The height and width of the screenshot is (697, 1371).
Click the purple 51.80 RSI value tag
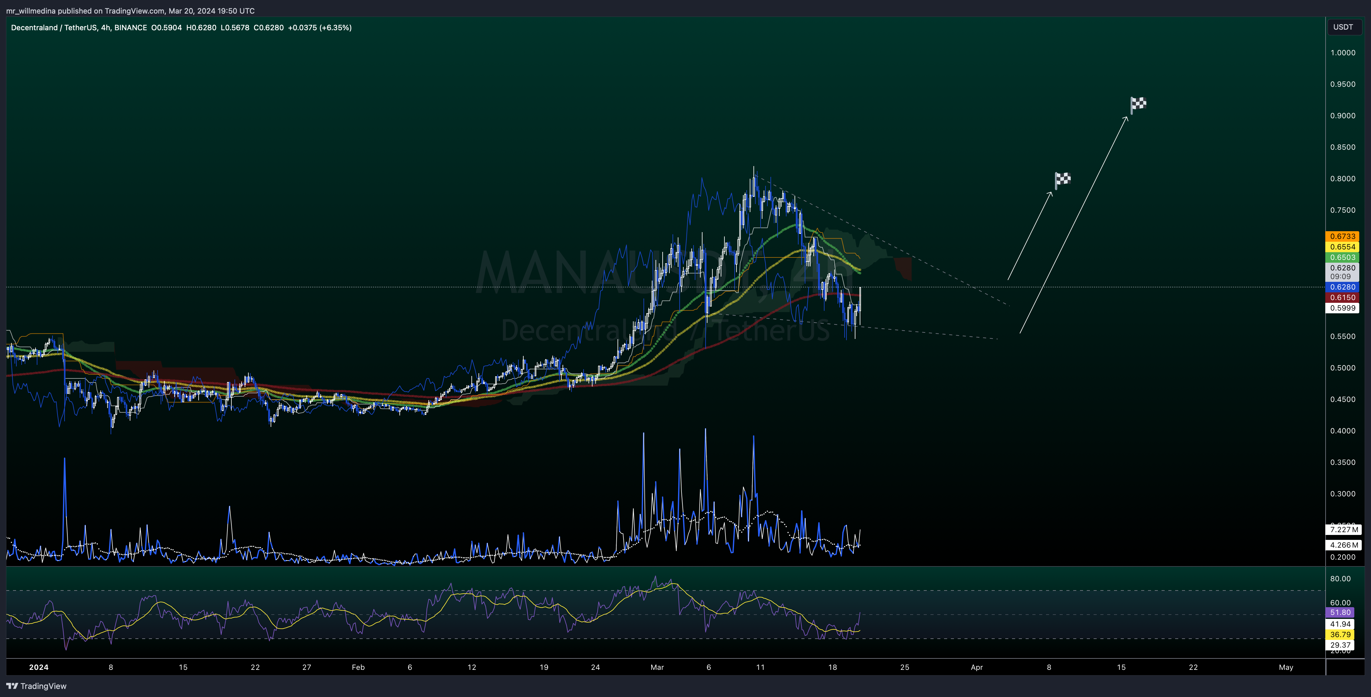click(x=1340, y=612)
